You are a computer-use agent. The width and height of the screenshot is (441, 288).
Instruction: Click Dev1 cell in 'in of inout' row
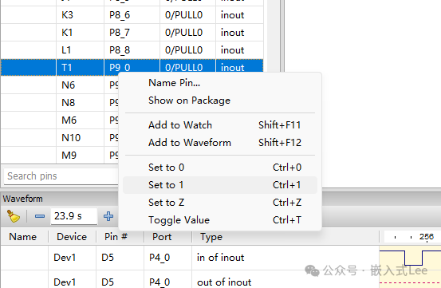[x=72, y=258]
